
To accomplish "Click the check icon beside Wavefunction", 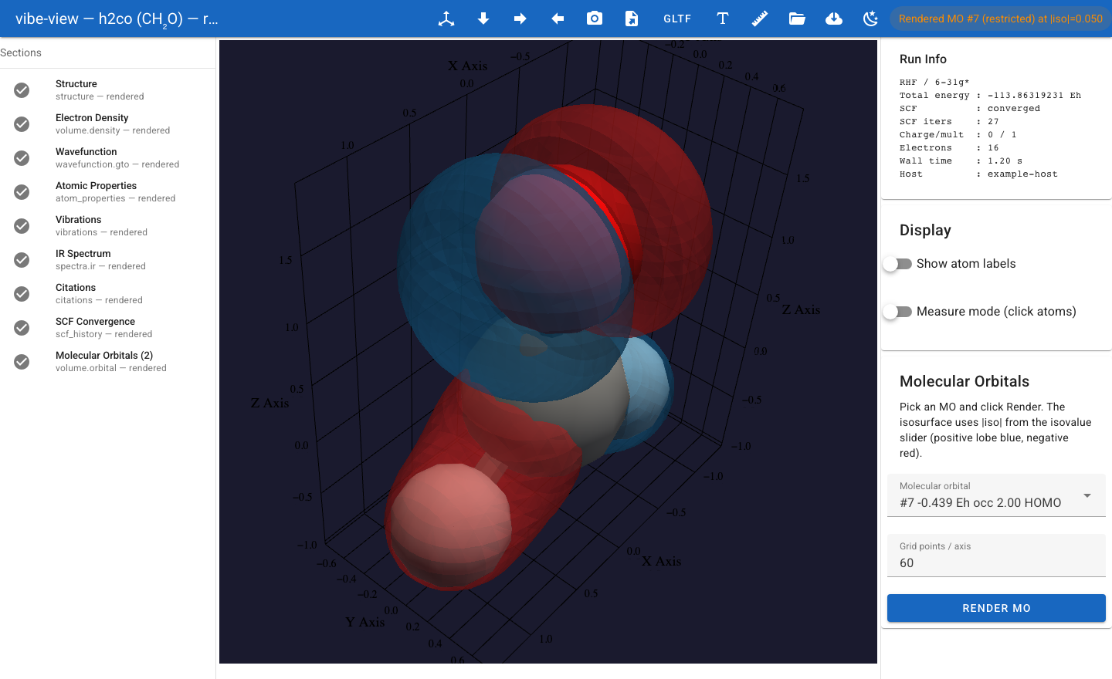I will [x=22, y=158].
